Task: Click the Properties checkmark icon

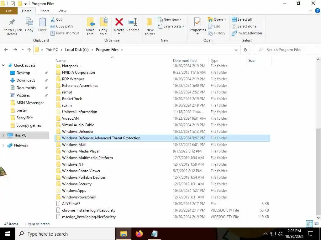Action: [197, 22]
